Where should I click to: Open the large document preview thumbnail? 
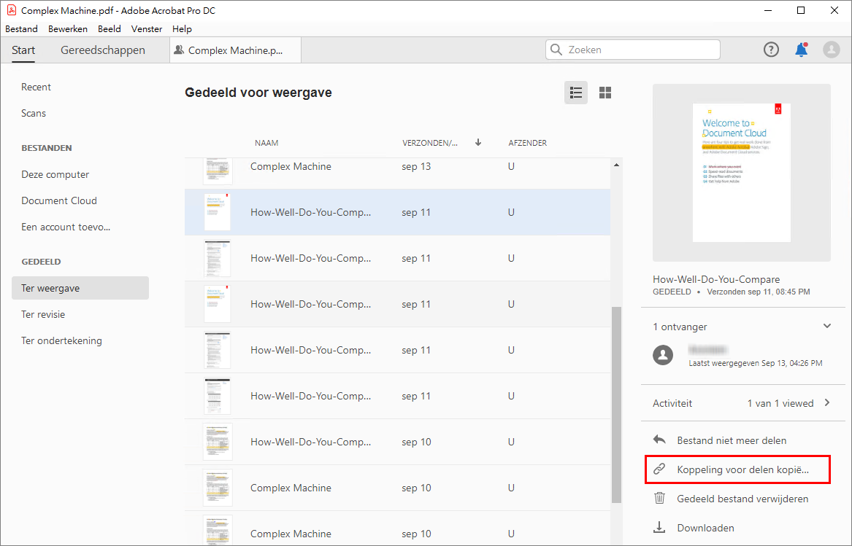point(741,173)
